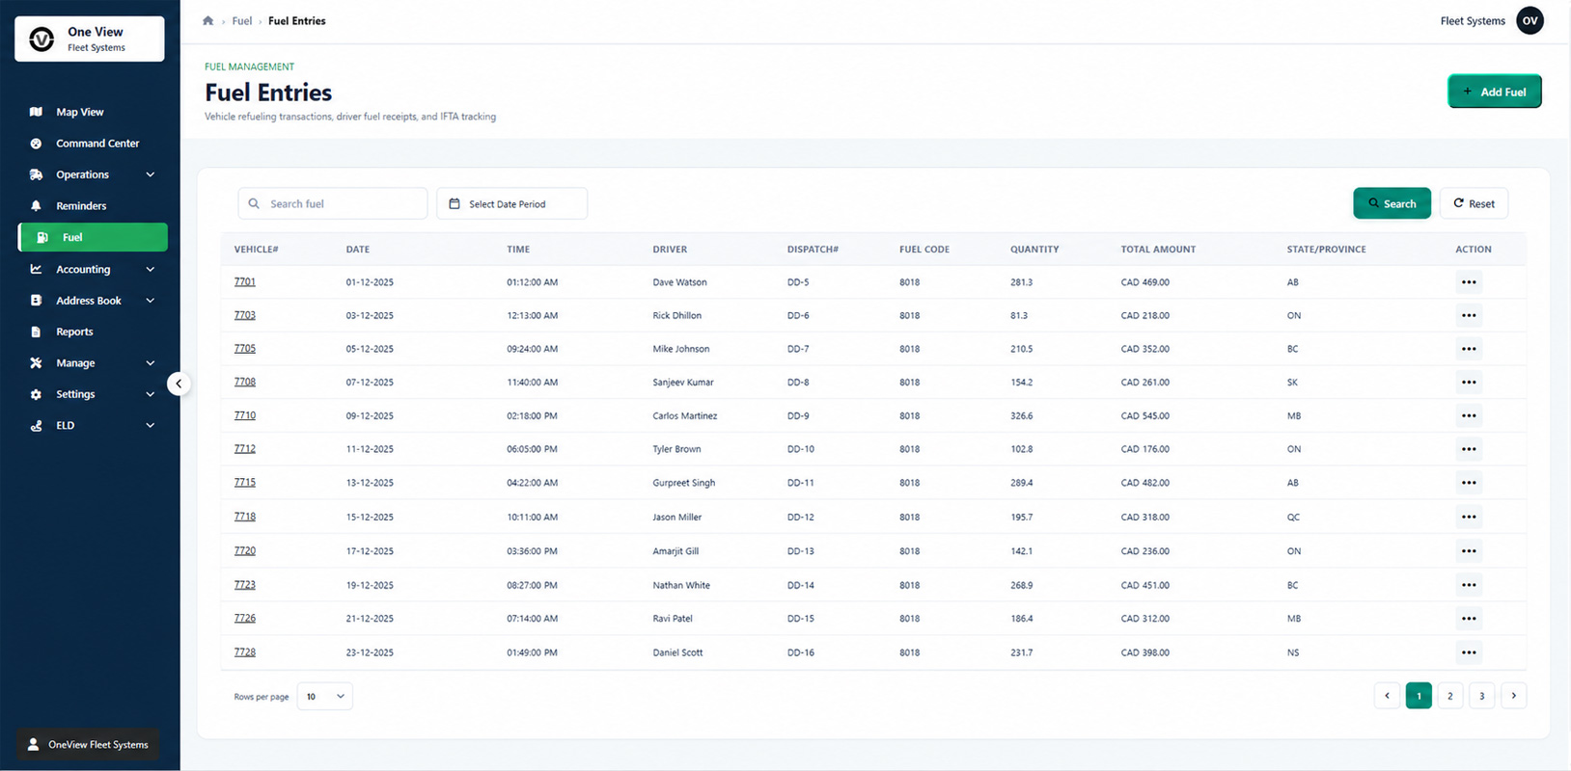The width and height of the screenshot is (1571, 771).
Task: Click the Operations truck icon
Action: click(x=36, y=174)
